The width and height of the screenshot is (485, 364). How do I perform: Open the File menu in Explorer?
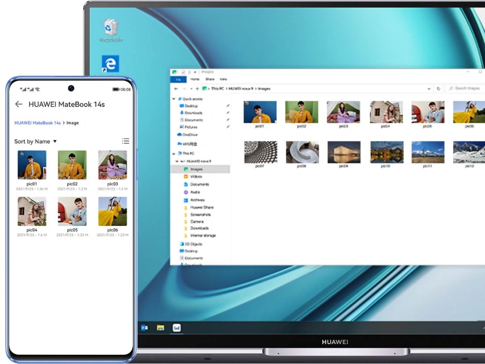click(178, 79)
